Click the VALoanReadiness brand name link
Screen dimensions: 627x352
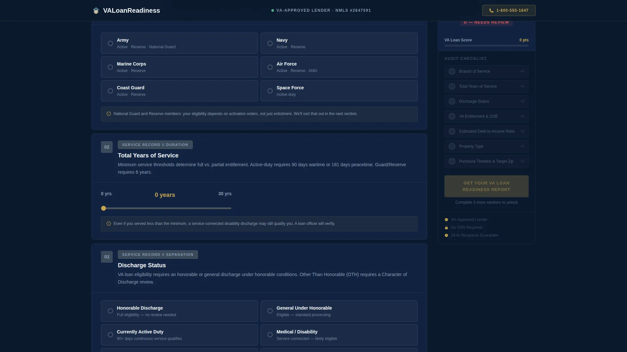pos(132,11)
